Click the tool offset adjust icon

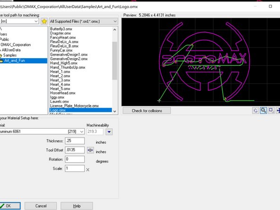[x=90, y=150]
